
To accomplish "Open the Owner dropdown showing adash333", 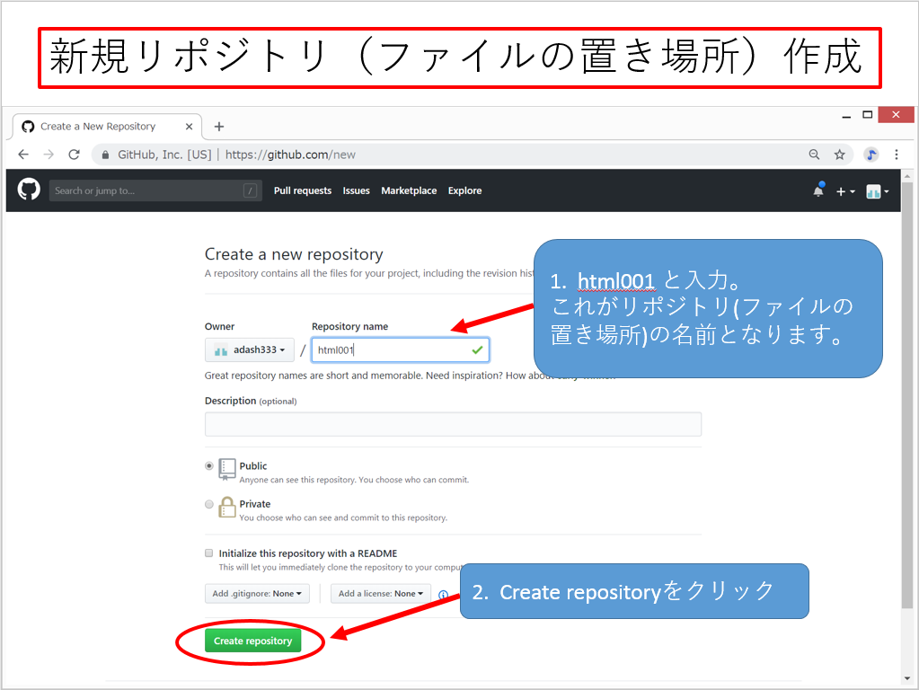I will (249, 350).
